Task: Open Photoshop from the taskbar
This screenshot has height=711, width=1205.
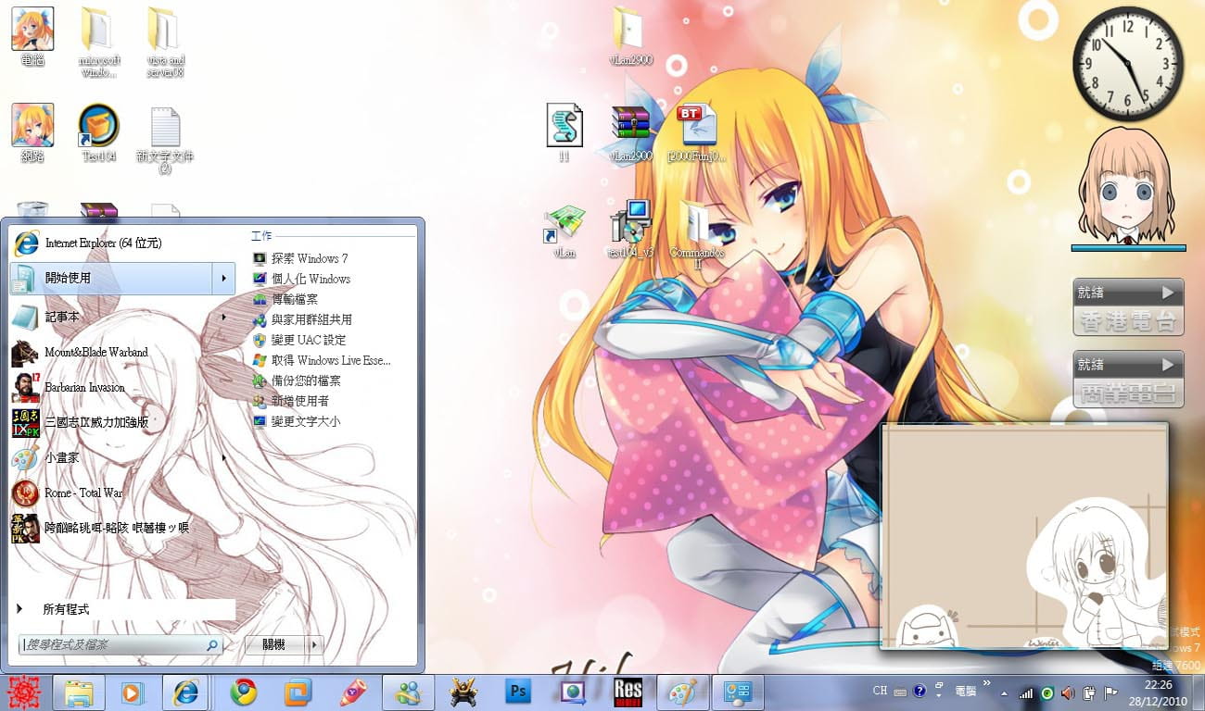Action: tap(517, 692)
